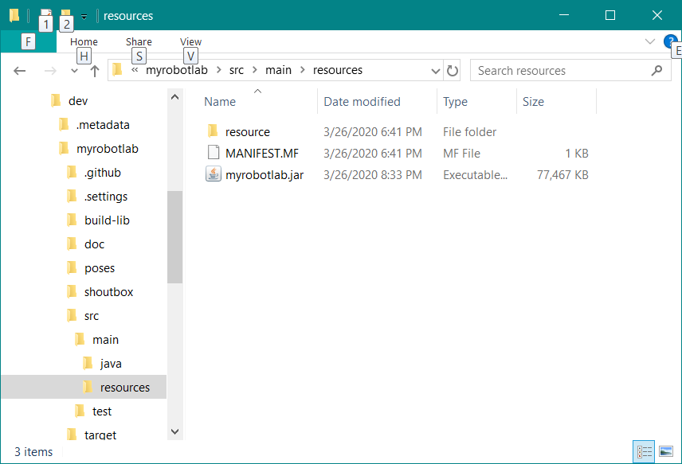This screenshot has height=464, width=682.
Task: Select the myrobotlab.jar Java icon
Action: 214,174
